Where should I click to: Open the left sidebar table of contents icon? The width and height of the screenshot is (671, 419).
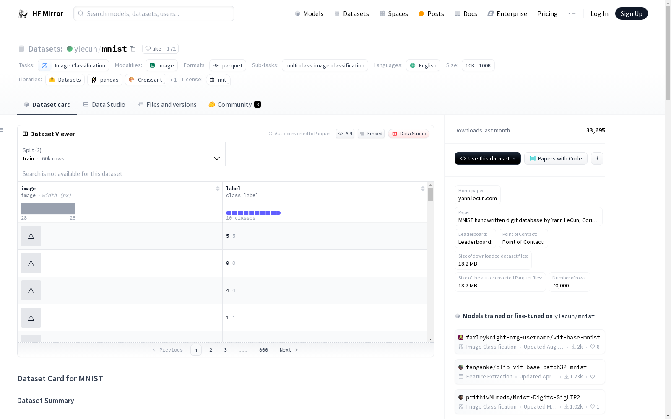(2, 130)
